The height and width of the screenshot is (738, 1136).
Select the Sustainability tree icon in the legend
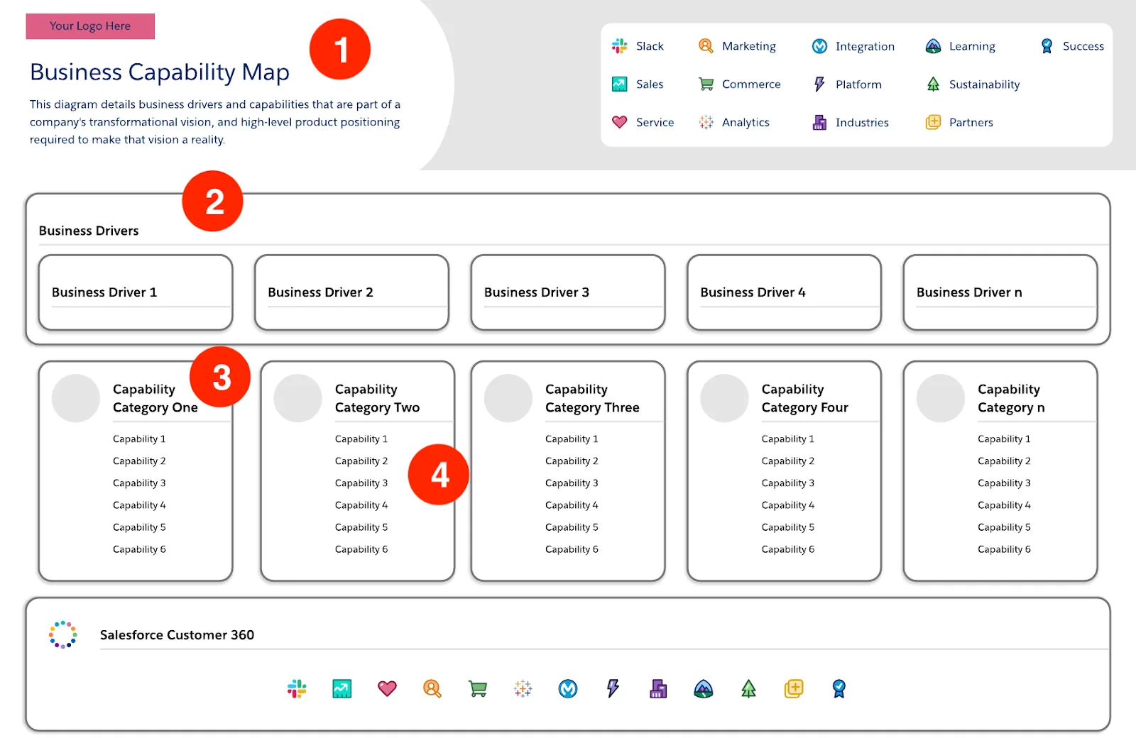933,84
